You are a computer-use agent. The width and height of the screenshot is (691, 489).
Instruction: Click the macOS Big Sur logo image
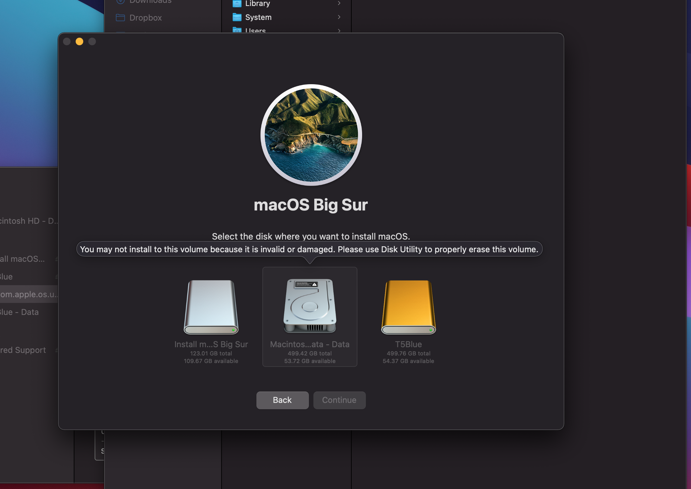(x=311, y=135)
